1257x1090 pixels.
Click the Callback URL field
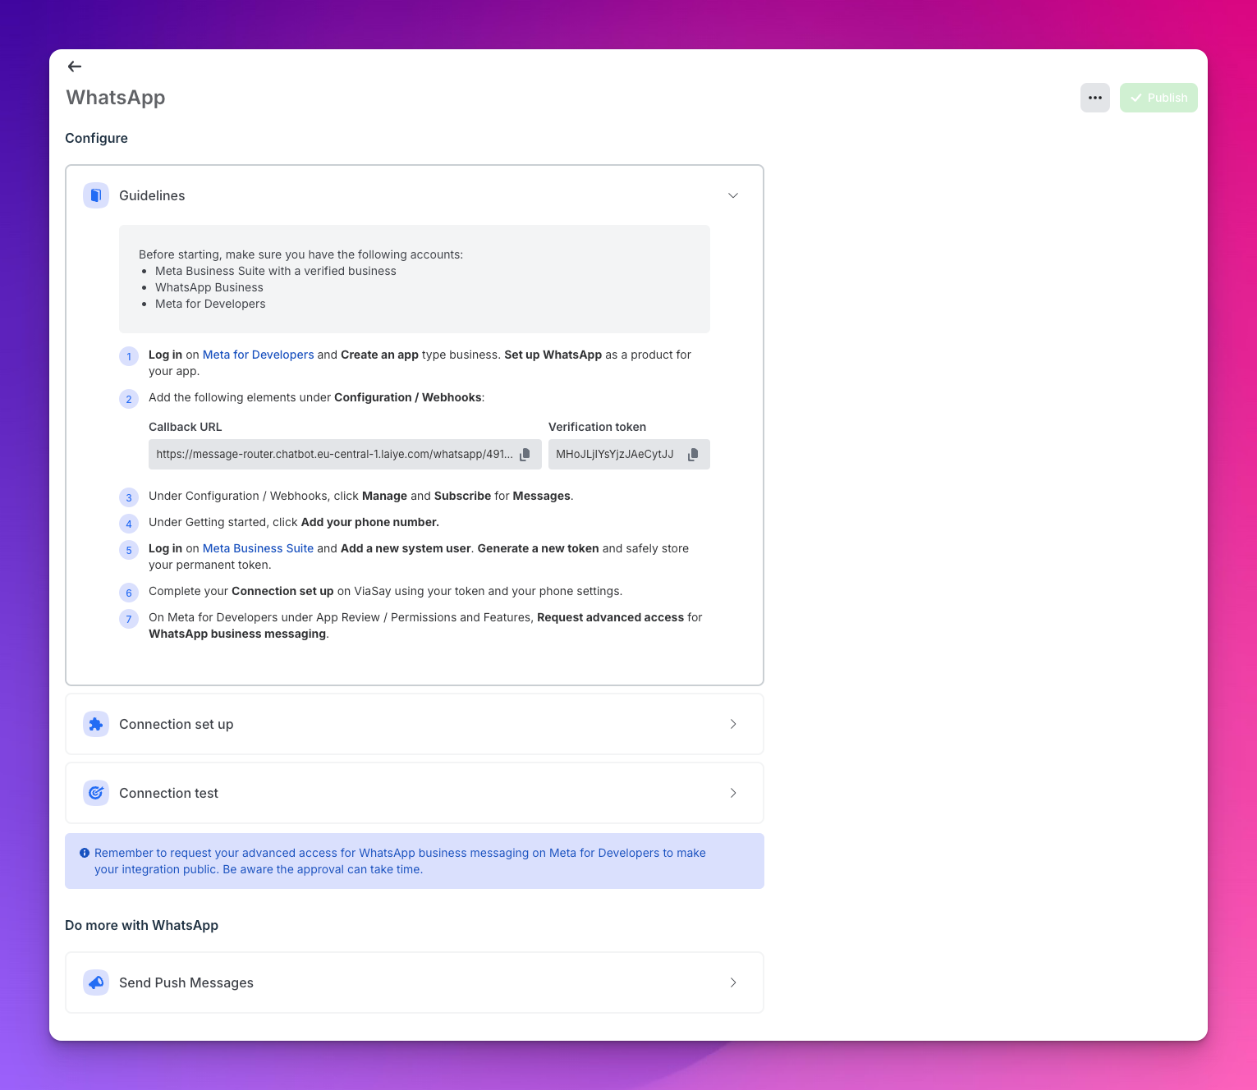pos(345,454)
